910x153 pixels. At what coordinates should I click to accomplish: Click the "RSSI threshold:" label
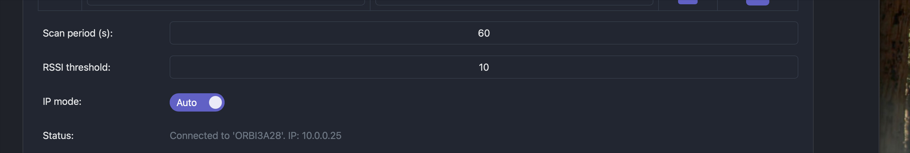pyautogui.click(x=77, y=67)
